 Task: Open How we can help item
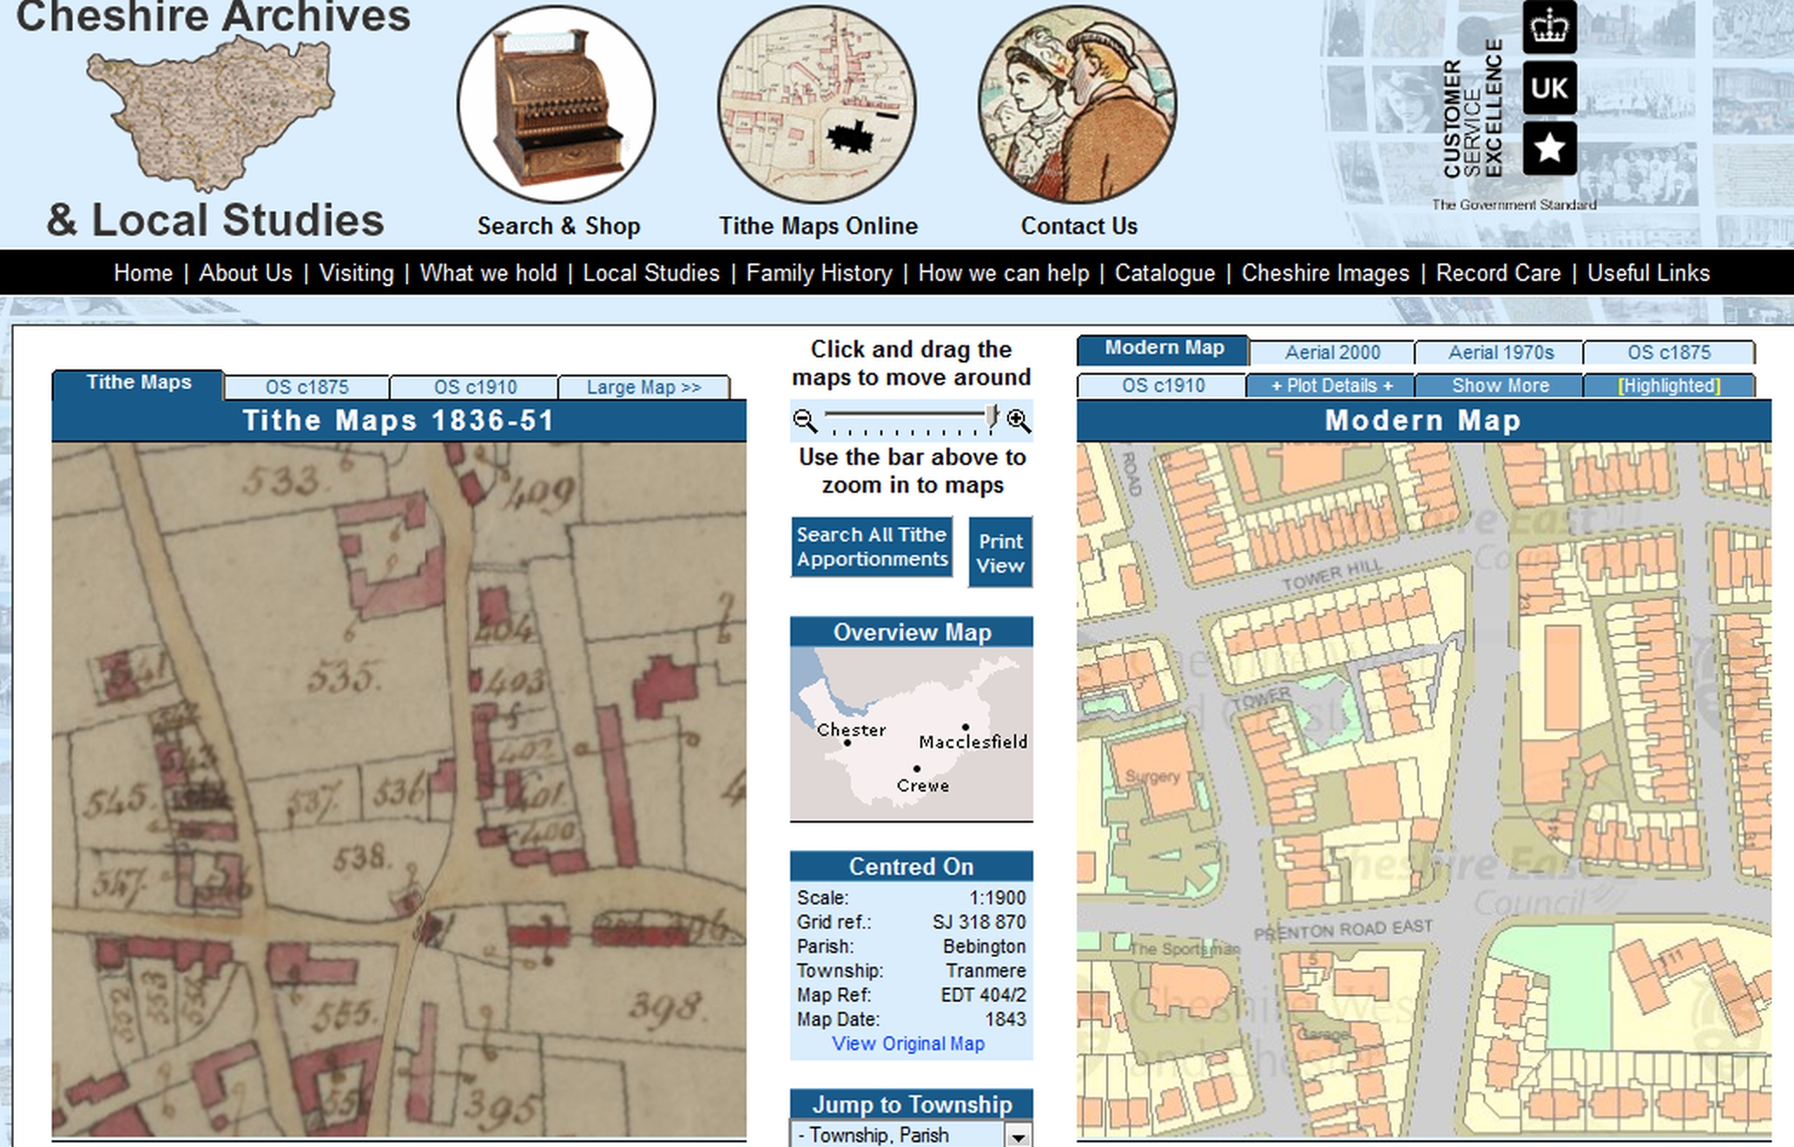coord(1004,273)
